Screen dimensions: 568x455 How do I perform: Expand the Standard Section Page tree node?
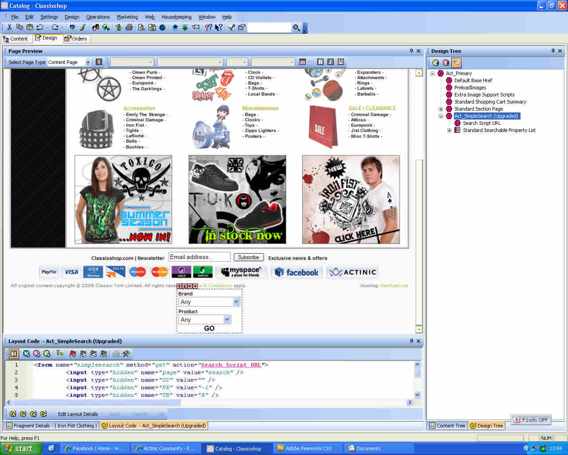(x=441, y=109)
